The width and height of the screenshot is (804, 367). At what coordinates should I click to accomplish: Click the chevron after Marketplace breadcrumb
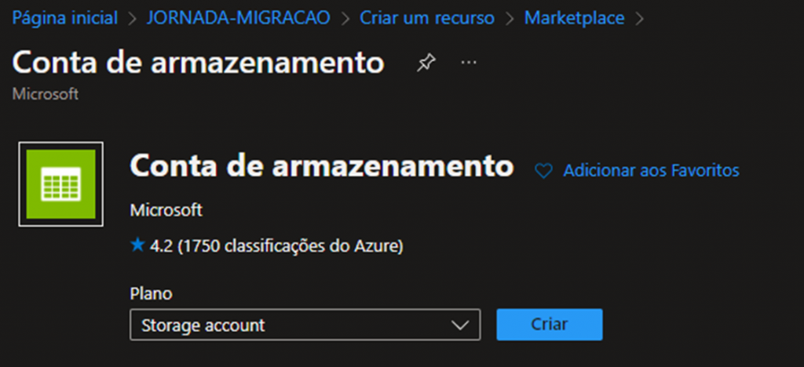pos(639,19)
